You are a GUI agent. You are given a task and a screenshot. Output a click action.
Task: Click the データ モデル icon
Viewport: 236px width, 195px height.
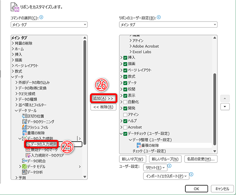tap(24, 167)
